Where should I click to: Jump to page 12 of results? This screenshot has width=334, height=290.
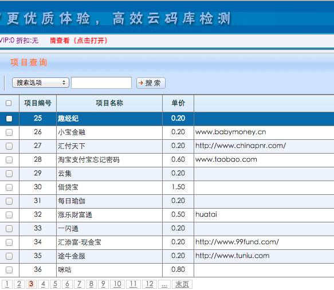point(150,284)
